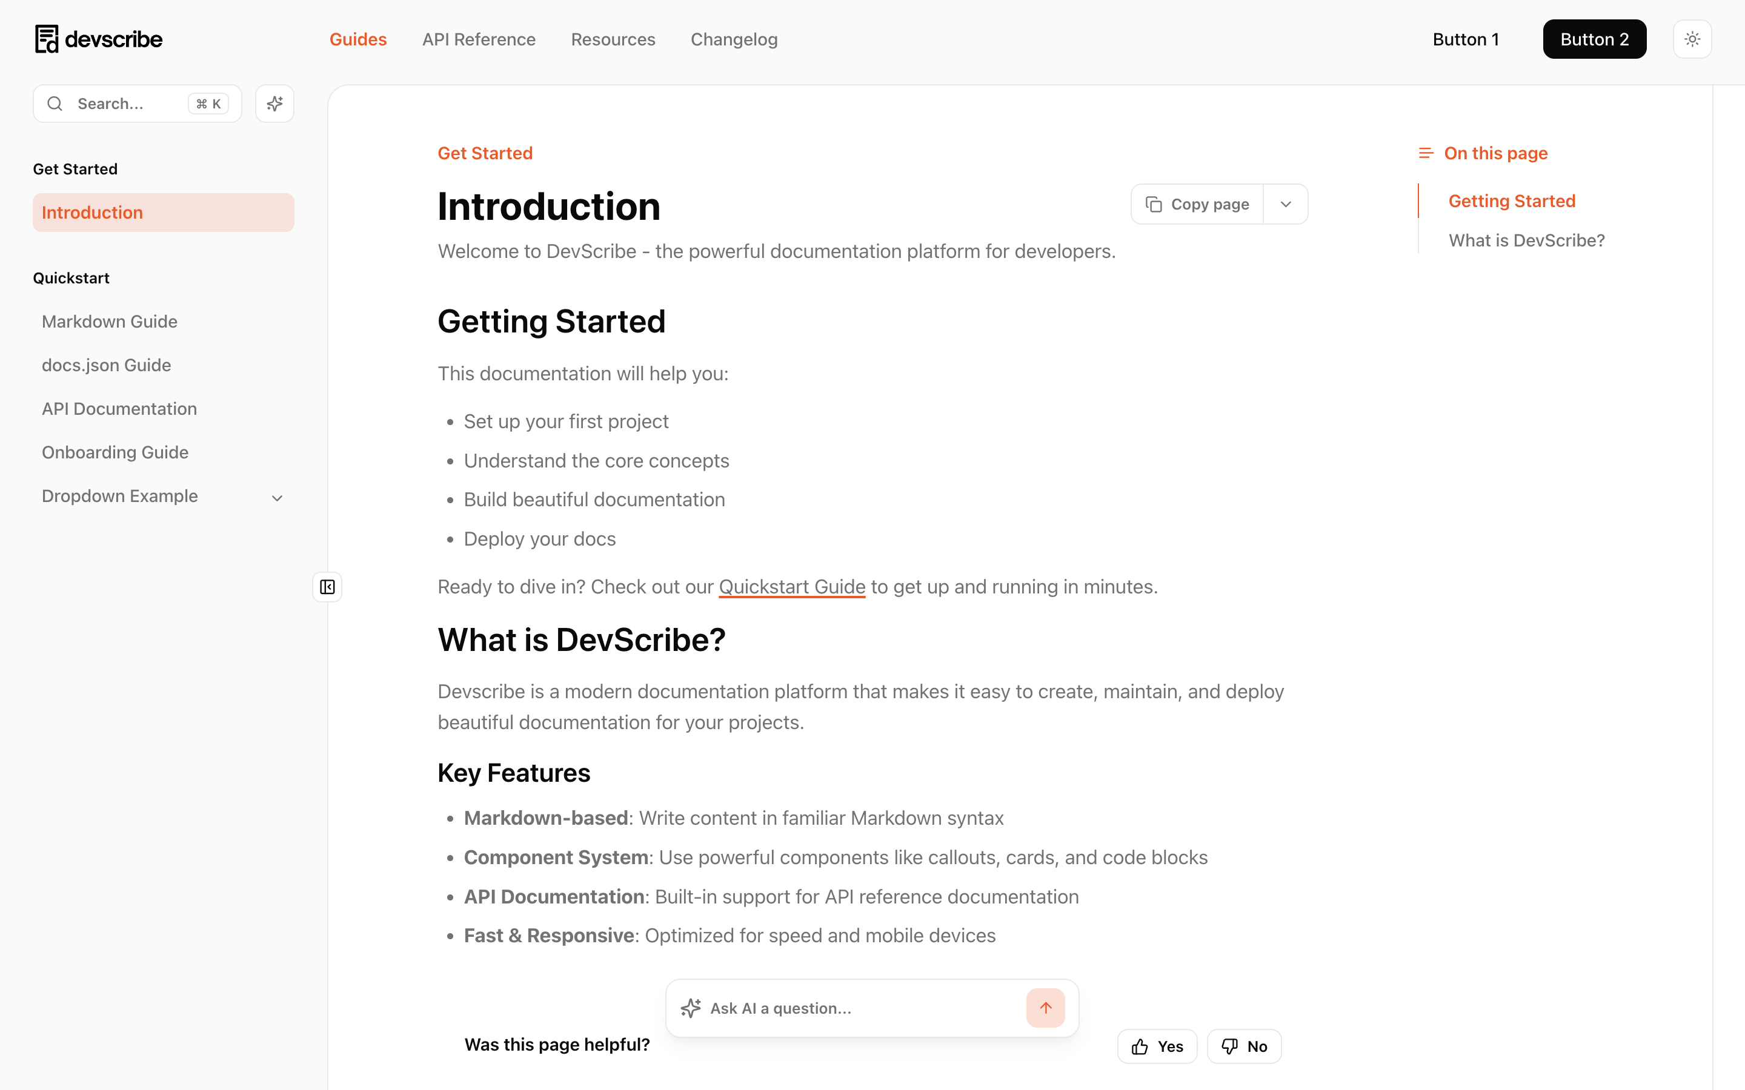Image resolution: width=1745 pixels, height=1090 pixels.
Task: Collapse the sidebar using the panel toggle
Action: (x=327, y=587)
